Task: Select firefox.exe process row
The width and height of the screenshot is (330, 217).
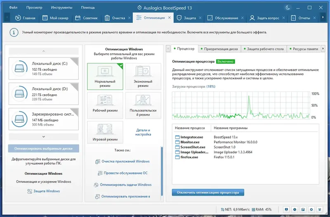Action: (245, 157)
